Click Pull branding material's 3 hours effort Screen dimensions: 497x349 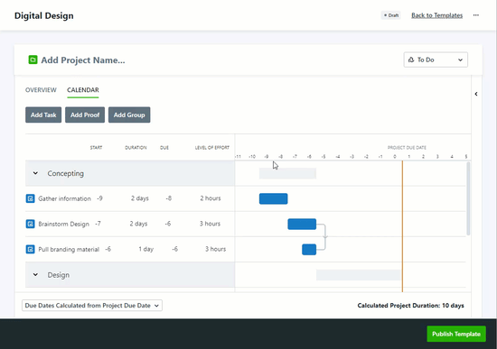216,249
